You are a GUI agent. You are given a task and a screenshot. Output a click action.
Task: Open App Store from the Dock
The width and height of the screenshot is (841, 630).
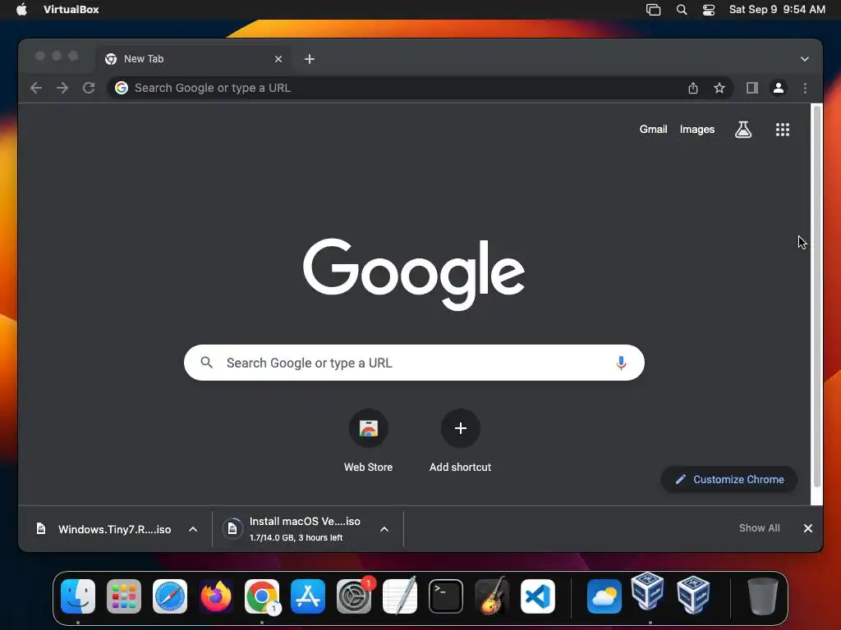pos(308,596)
